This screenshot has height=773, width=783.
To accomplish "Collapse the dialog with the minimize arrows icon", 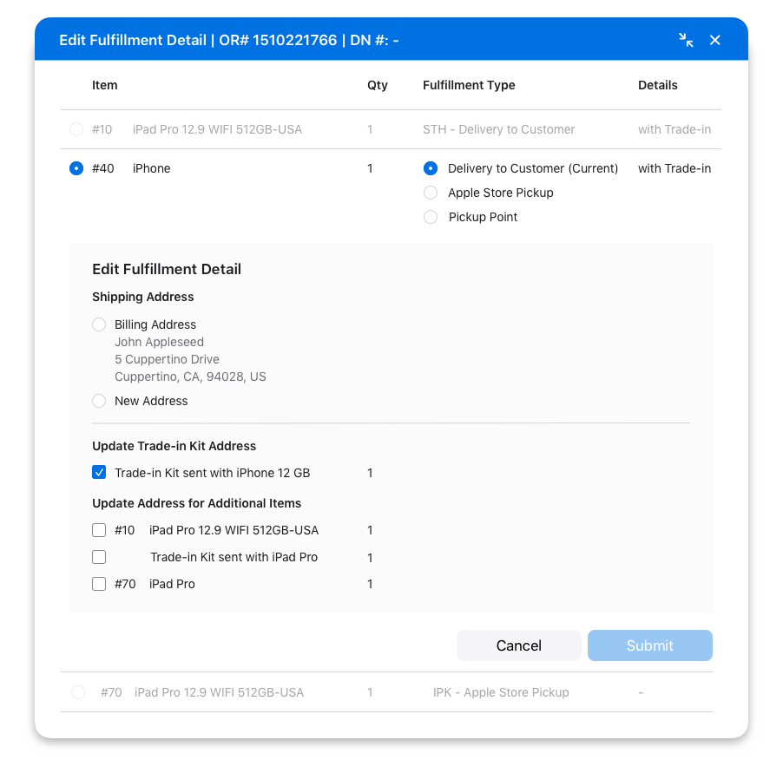I will pos(686,40).
